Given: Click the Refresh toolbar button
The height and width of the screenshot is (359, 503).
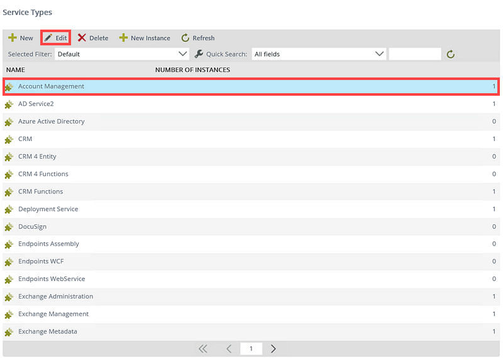Looking at the screenshot, I should click(x=198, y=38).
